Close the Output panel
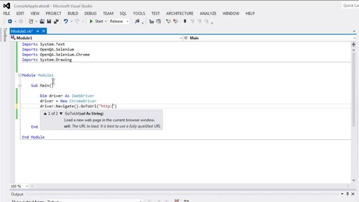The width and height of the screenshot is (359, 202). 353,194
